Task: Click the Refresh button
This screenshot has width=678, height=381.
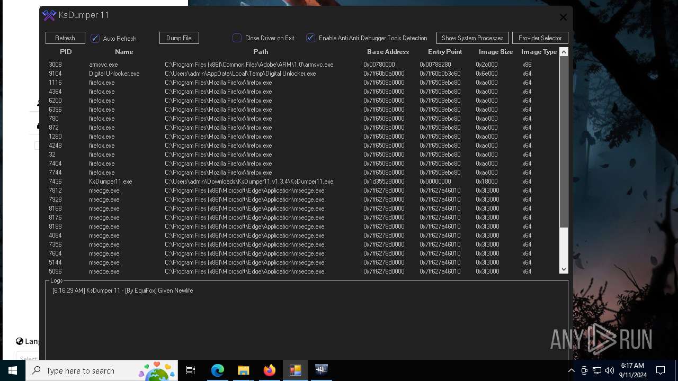Action: tap(65, 38)
